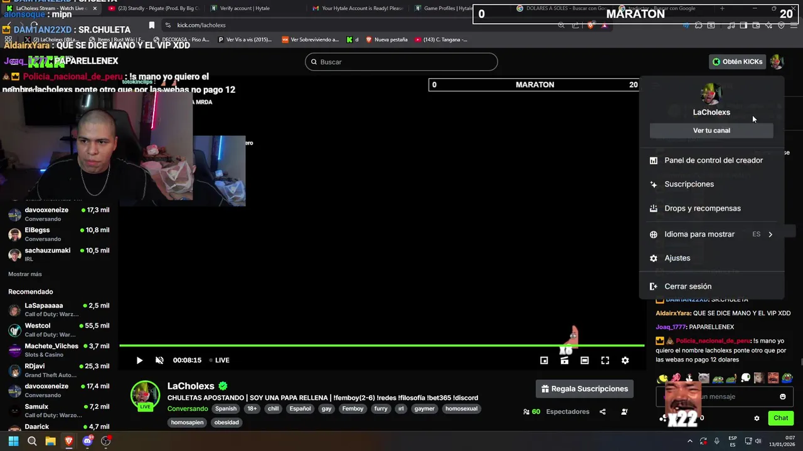Toggle theater mode icon
Screen dimensions: 803x451
[585, 360]
